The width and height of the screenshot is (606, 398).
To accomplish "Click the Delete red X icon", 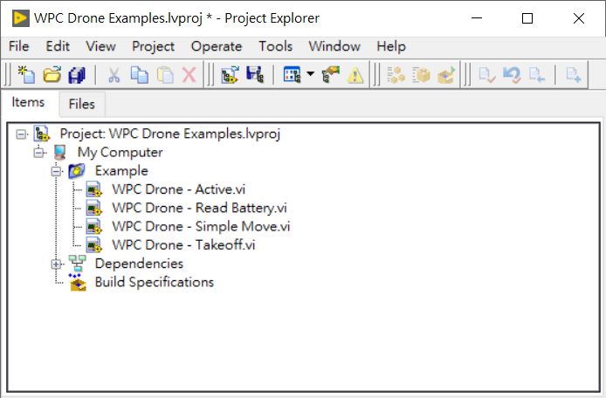I will (189, 75).
